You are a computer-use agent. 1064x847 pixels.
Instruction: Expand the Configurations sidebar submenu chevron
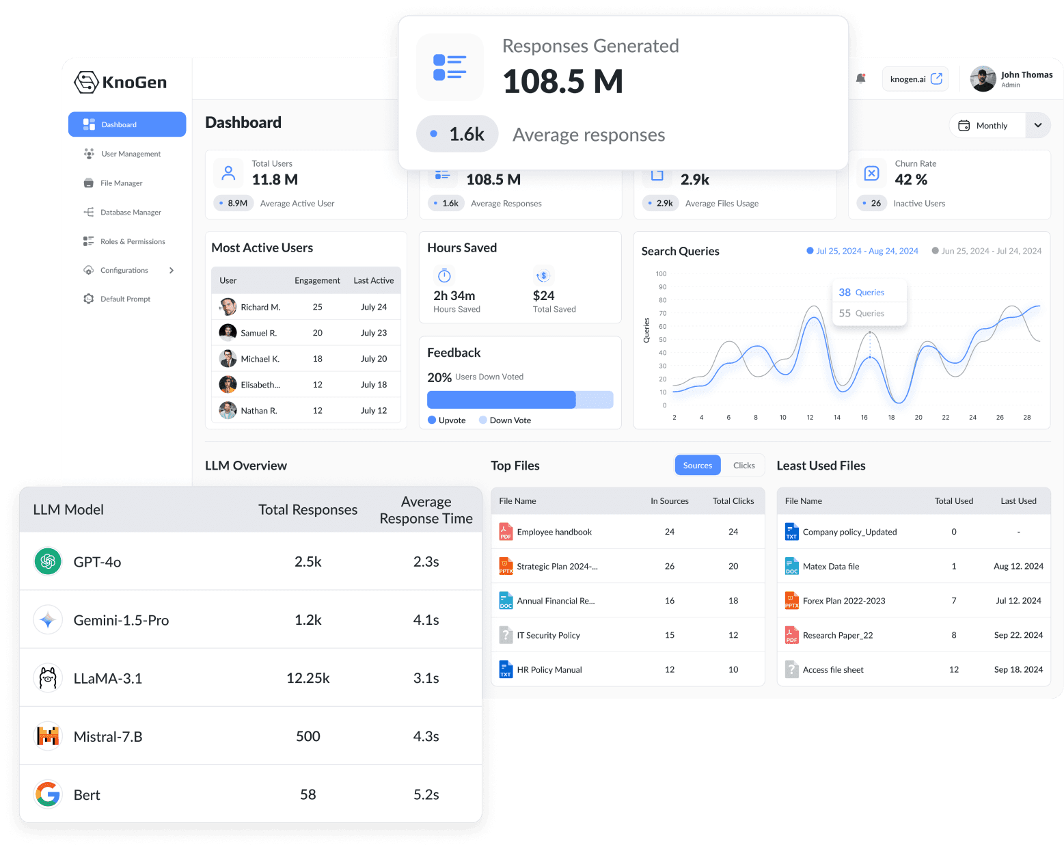pos(172,271)
